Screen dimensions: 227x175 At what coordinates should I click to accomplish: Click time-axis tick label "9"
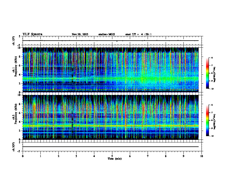(183, 156)
